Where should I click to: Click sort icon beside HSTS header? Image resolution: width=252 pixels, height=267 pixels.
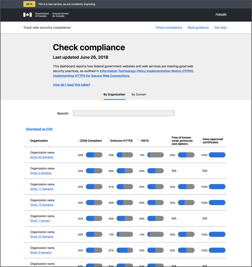click(139, 141)
